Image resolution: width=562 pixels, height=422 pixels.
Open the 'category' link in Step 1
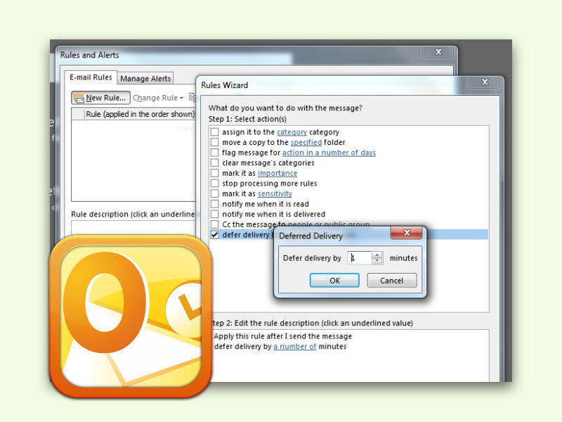(292, 132)
